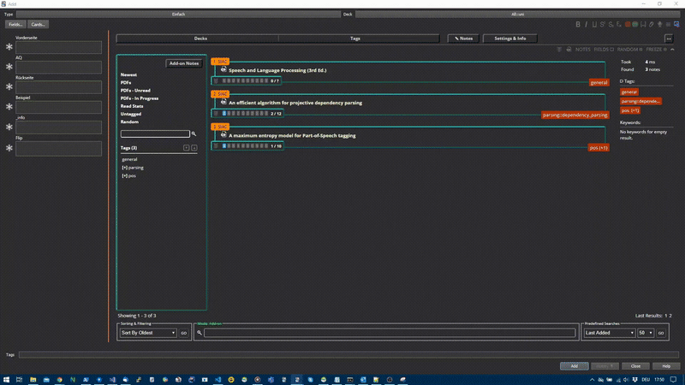Click the general tag in the sidebar
Screen dimensions: 685x385
coord(129,159)
